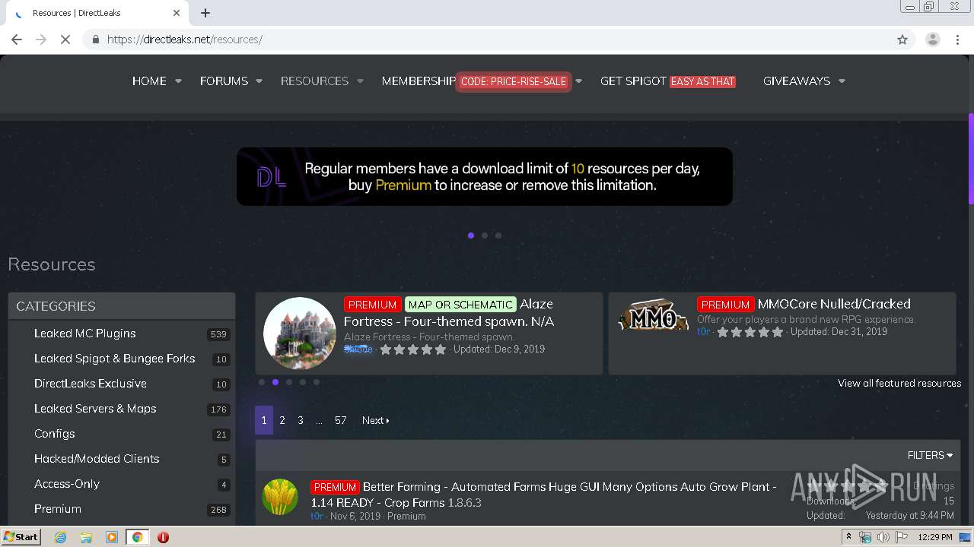Image resolution: width=974 pixels, height=547 pixels.
Task: Show the second banner slide dot
Action: (x=485, y=236)
